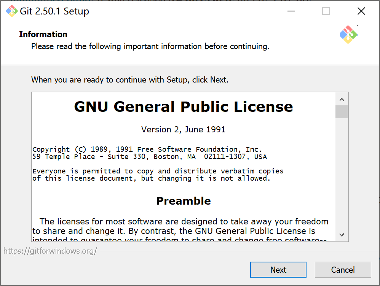Cancel the Git setup
This screenshot has height=286, width=380.
coord(343,270)
